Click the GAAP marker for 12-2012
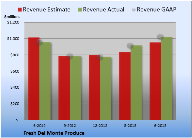Viewport: 192px width, 138px height. click(100, 57)
